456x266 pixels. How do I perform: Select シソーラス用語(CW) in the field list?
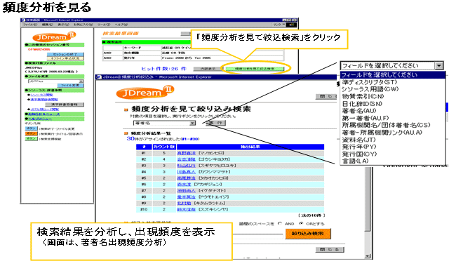[370, 89]
